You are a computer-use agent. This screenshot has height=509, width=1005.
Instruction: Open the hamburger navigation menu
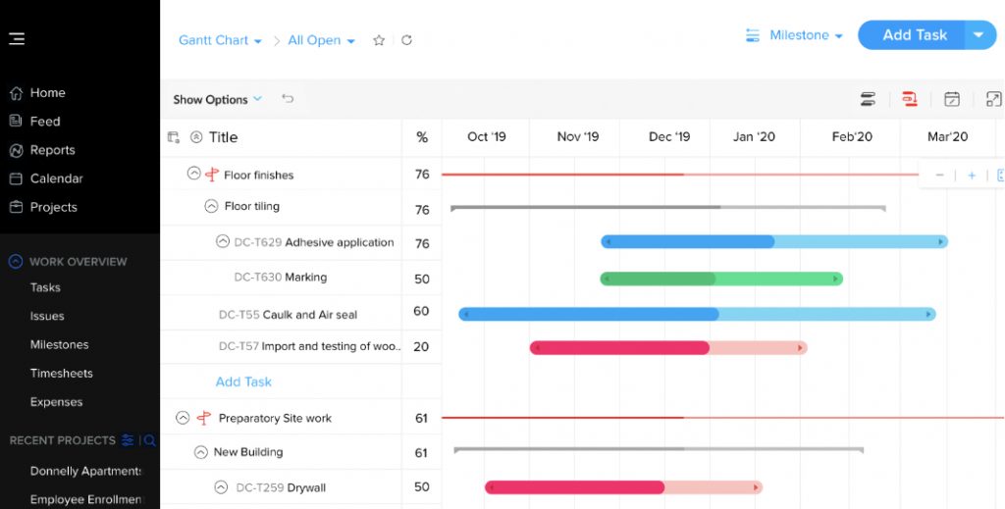[17, 38]
